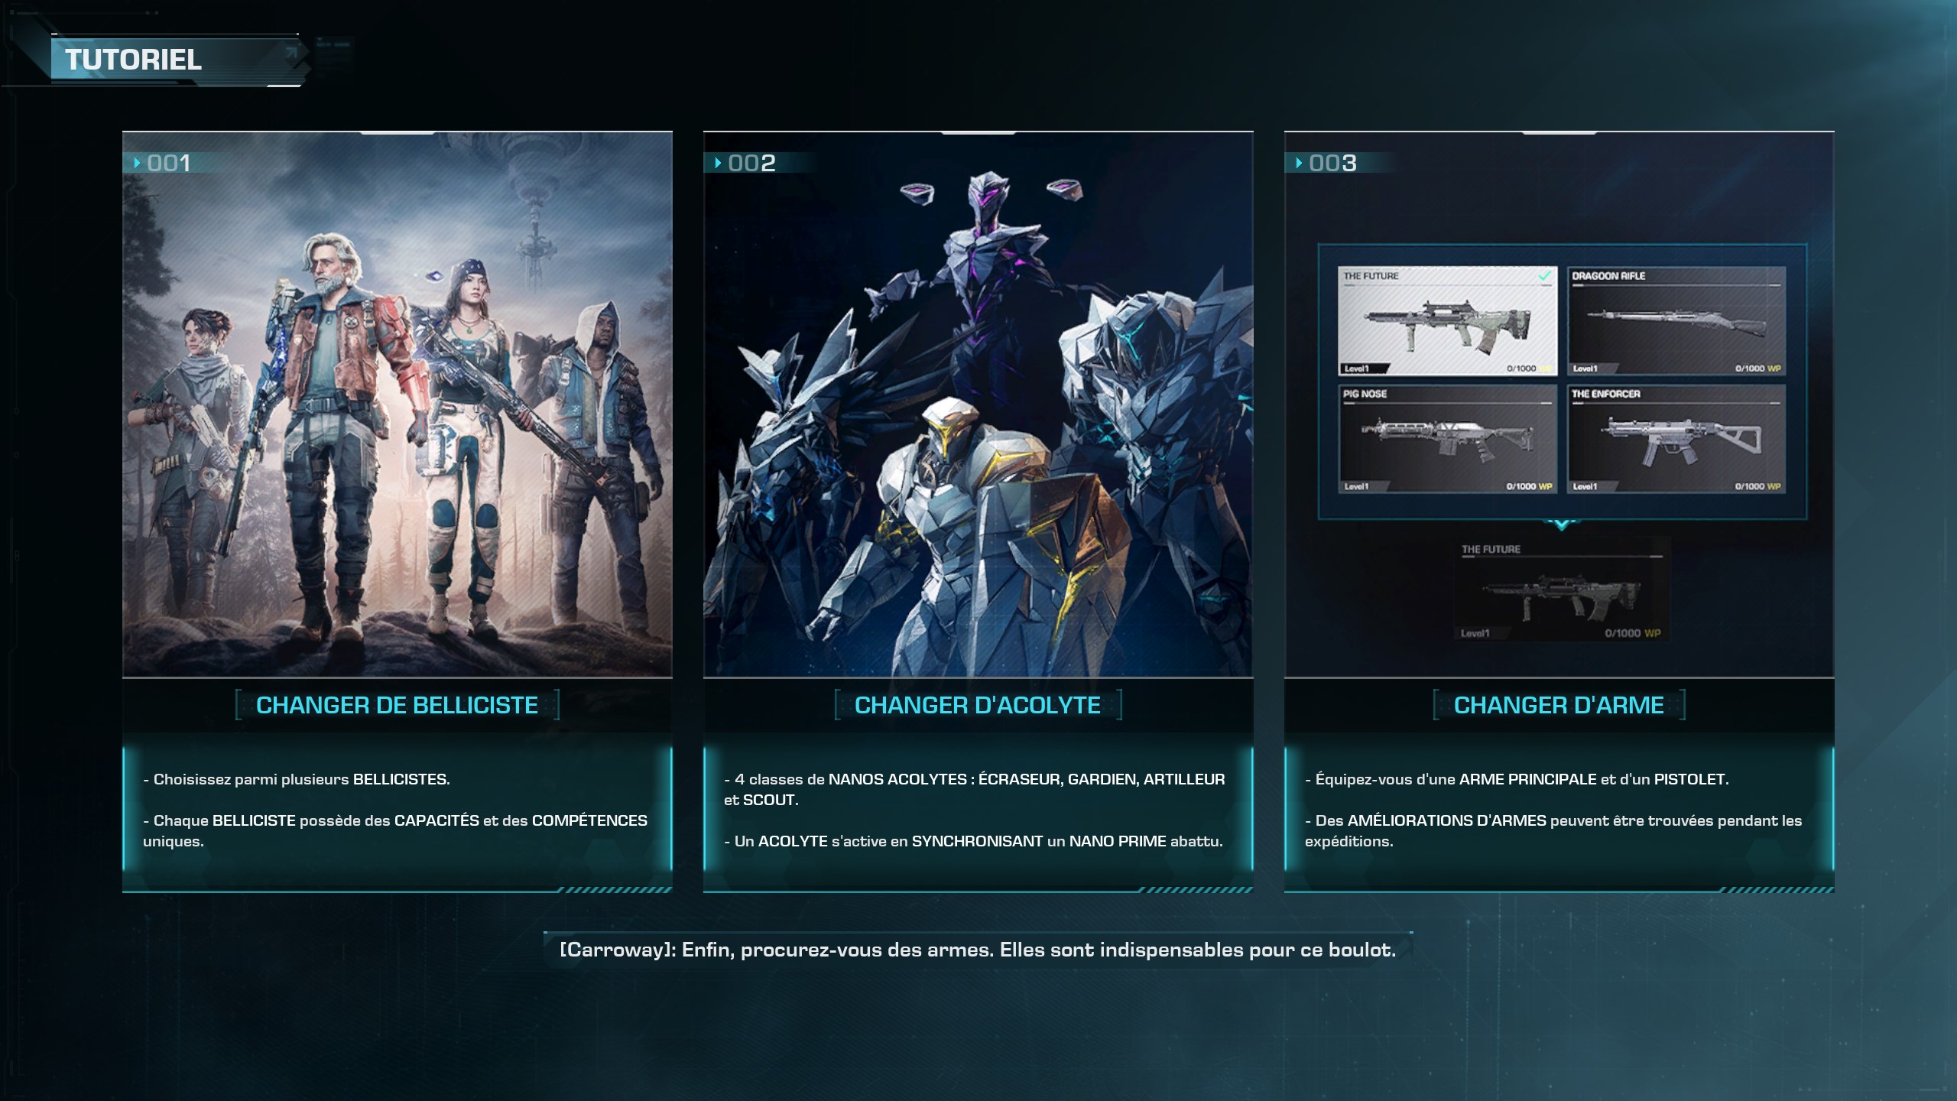Select the CHANGER D'ACOLYTE title
This screenshot has width=1957, height=1101.
tap(977, 705)
